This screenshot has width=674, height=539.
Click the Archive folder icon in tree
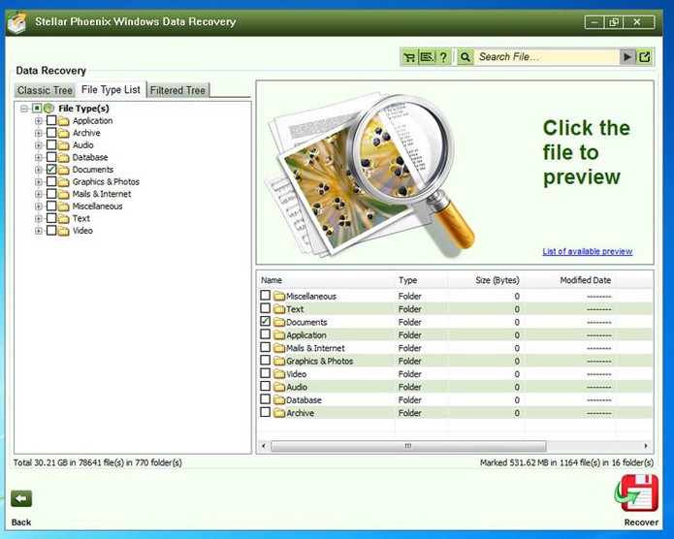click(64, 133)
